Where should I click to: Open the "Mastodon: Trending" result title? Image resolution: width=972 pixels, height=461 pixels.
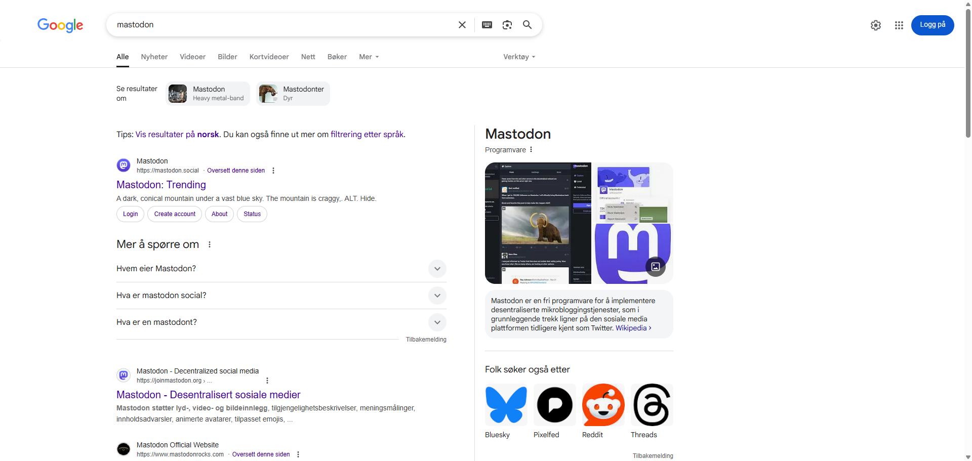pos(161,185)
